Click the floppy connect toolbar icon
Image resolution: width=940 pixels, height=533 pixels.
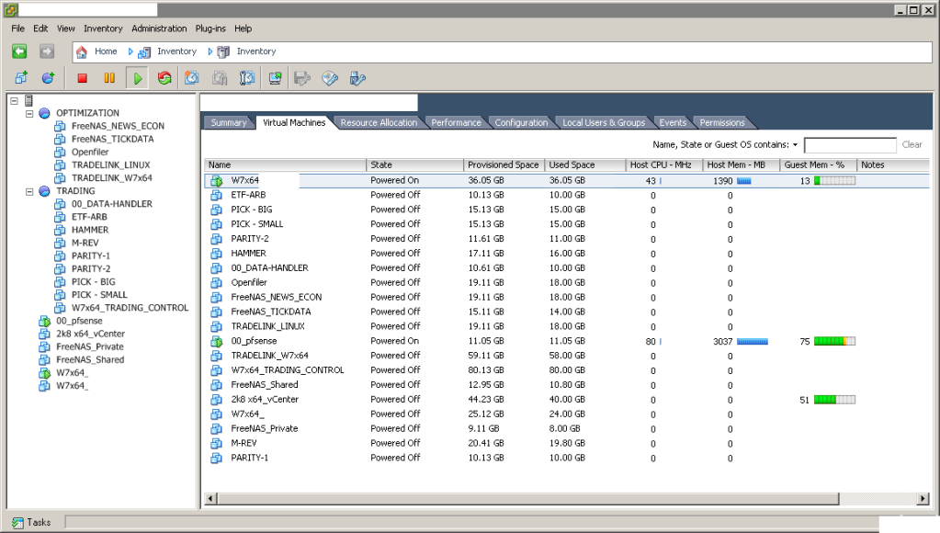click(302, 78)
